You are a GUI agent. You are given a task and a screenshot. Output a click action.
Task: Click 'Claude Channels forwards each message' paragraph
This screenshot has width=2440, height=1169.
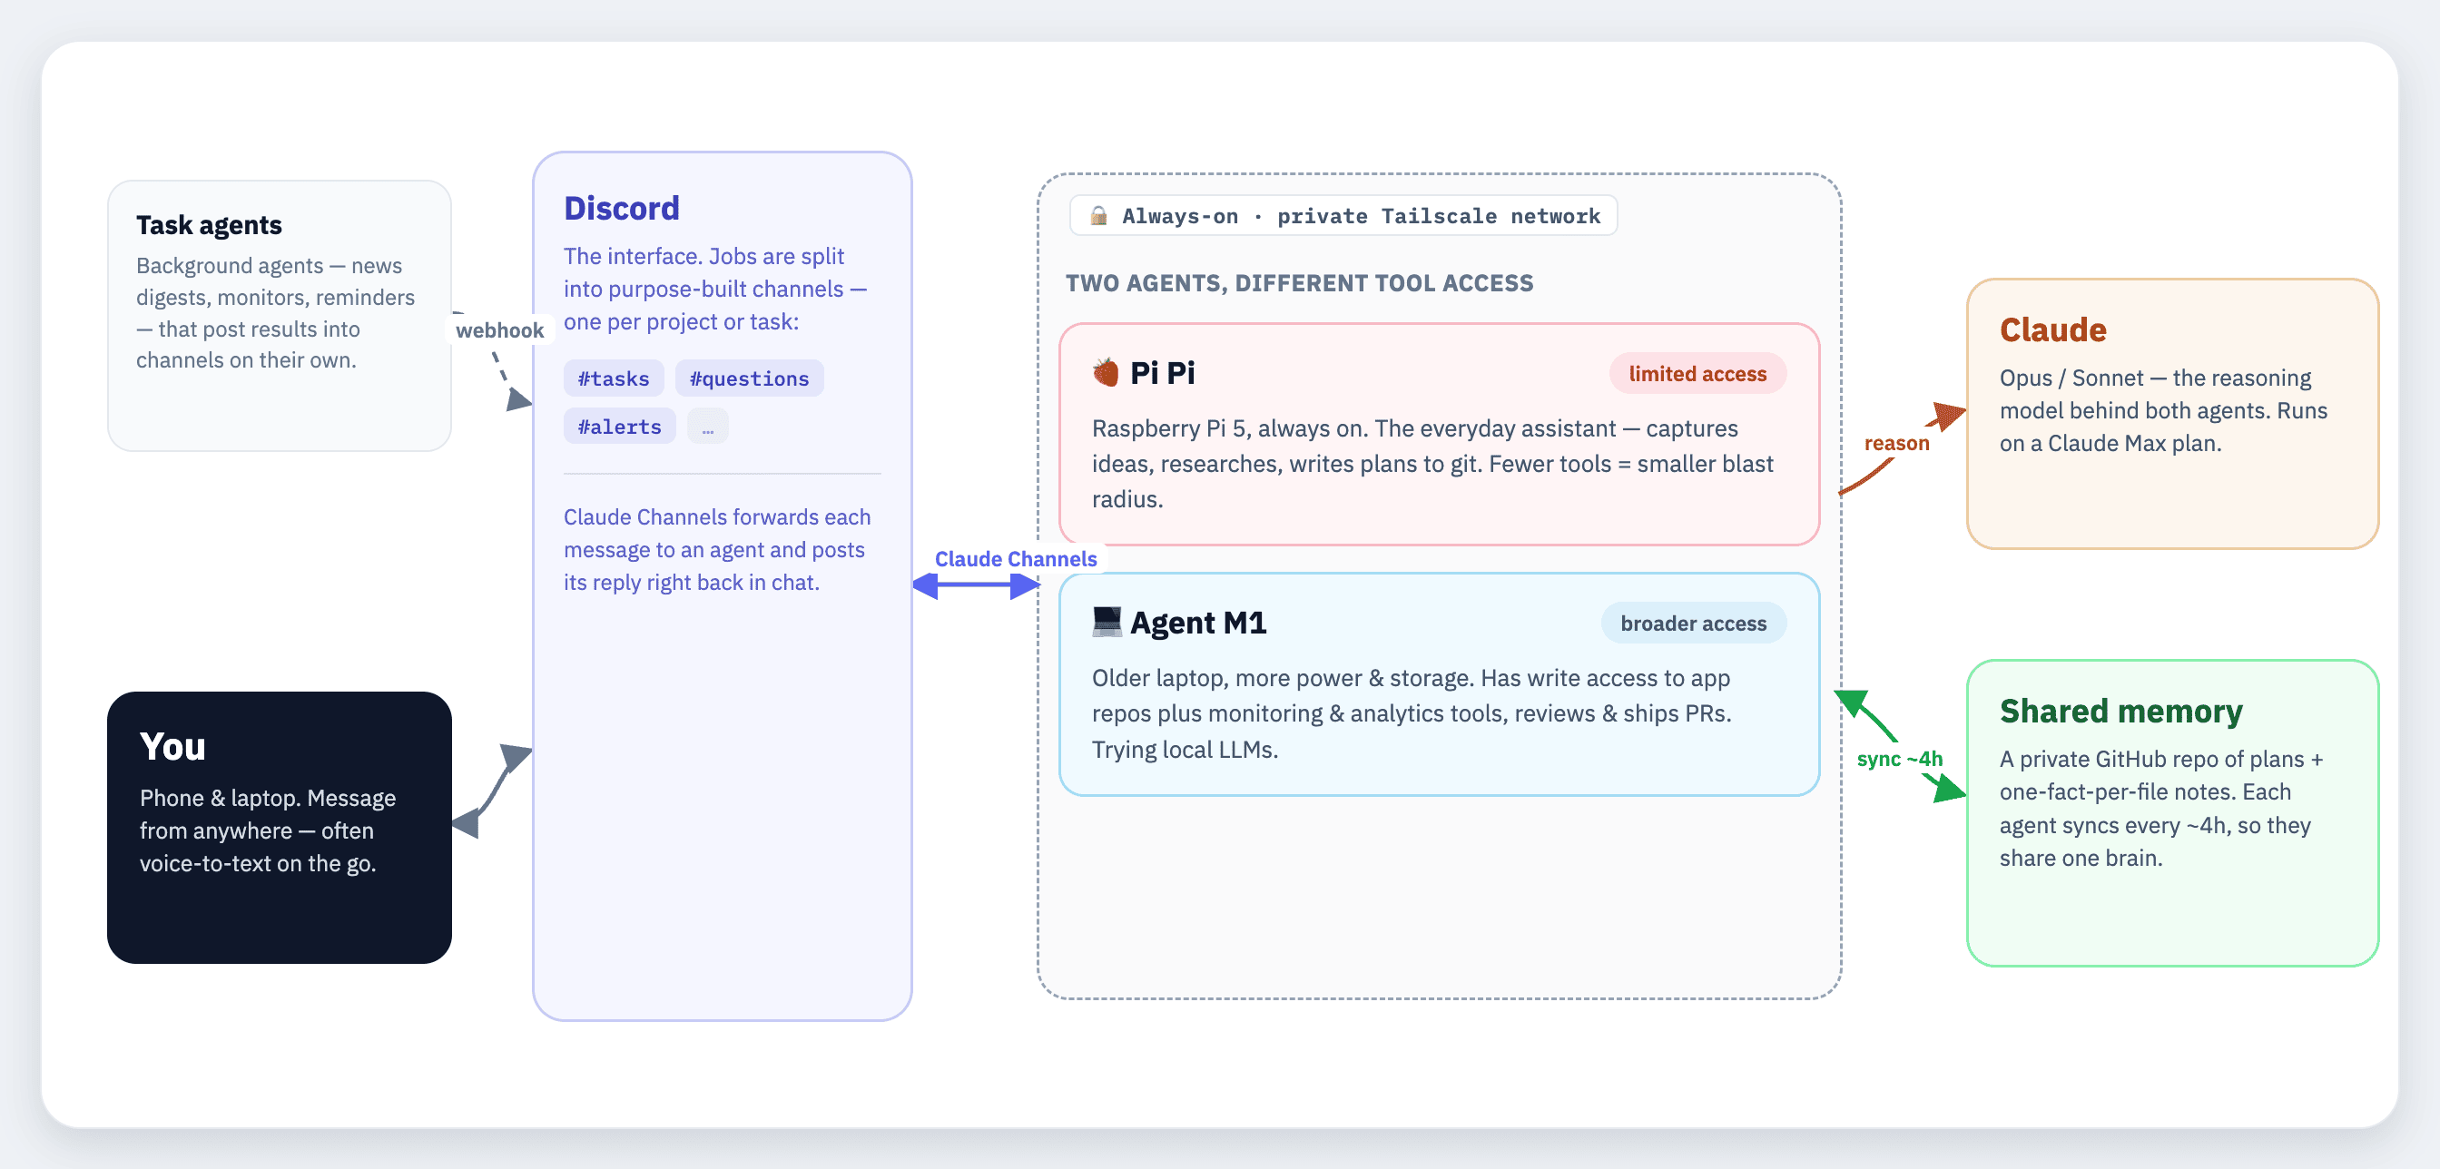(717, 550)
